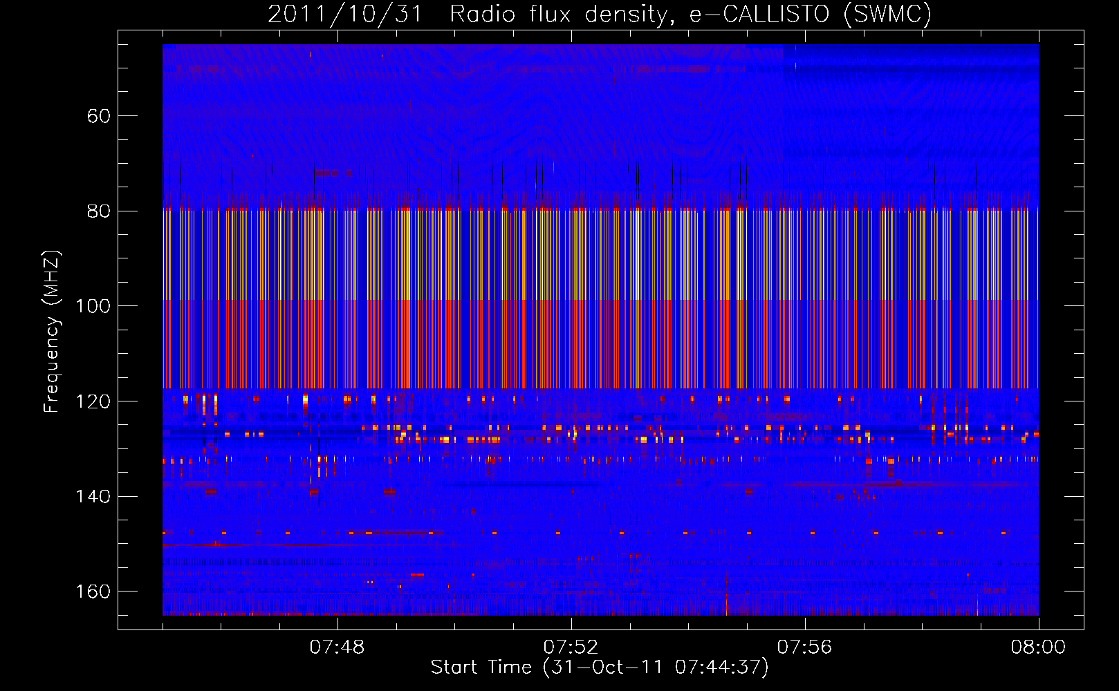Select the 'Frequency (MHZ)' y-axis label
This screenshot has width=1119, height=691.
53,332
